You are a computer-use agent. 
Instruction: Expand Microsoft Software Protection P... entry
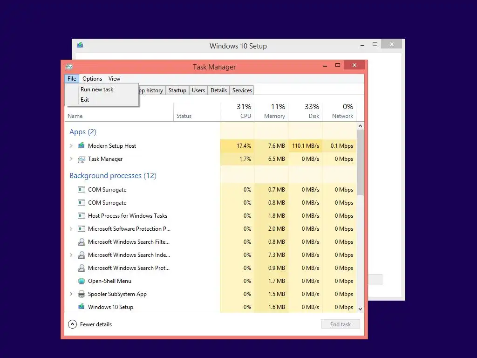tap(71, 228)
